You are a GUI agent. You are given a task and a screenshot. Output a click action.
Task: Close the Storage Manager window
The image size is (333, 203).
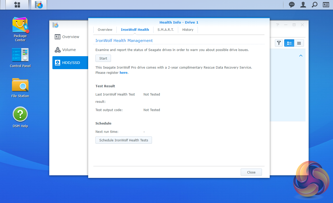coord(302,25)
